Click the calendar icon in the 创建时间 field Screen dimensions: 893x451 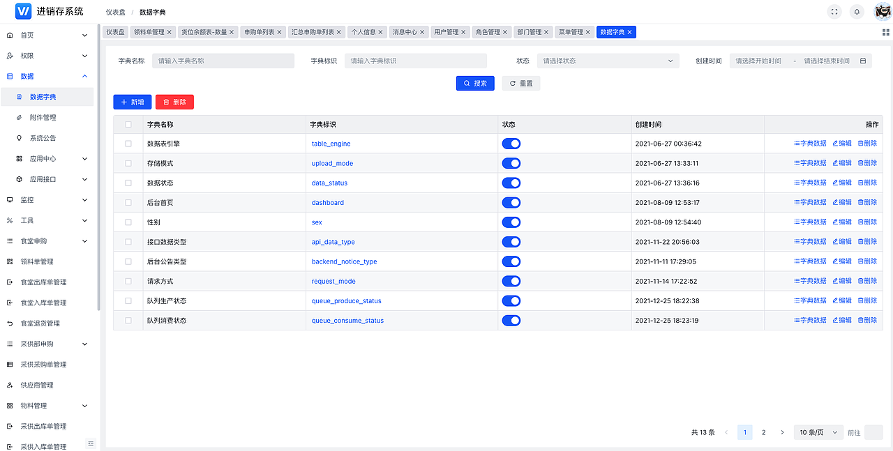(x=863, y=61)
